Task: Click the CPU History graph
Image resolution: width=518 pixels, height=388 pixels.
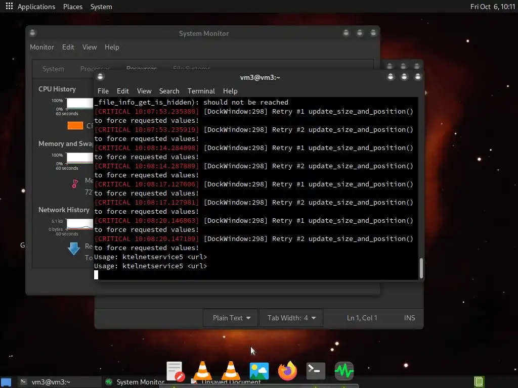Action: (79, 104)
